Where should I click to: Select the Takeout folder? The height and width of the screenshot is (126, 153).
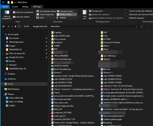point(107,59)
